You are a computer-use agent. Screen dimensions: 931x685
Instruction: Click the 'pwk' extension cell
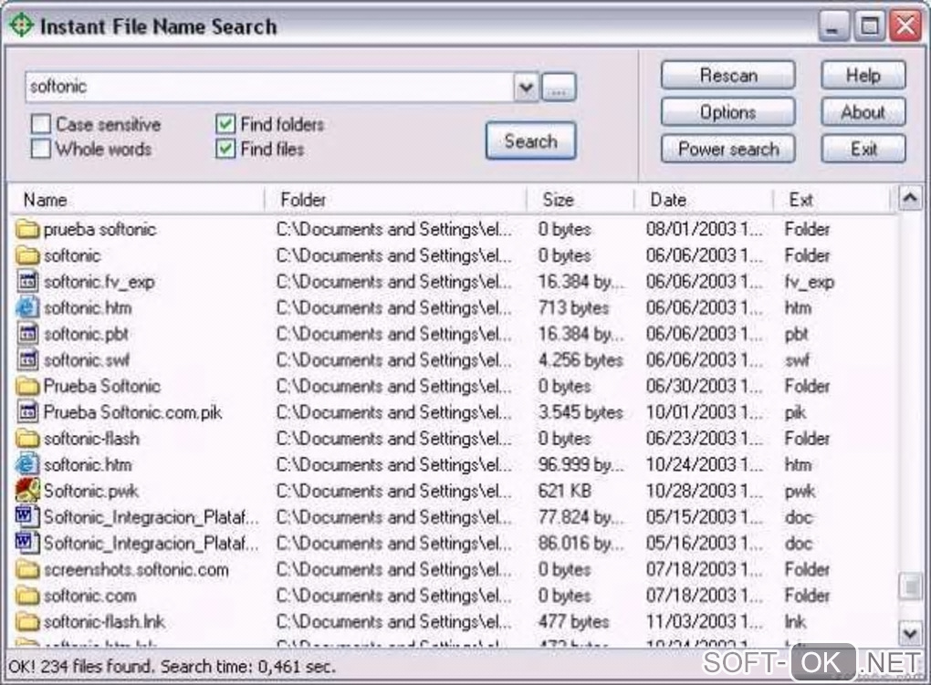coord(800,491)
